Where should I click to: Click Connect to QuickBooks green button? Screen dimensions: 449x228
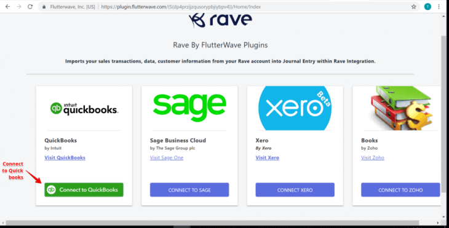[x=84, y=190]
